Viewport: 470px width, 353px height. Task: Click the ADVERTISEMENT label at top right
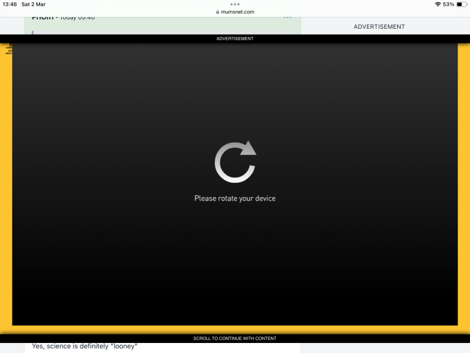379,26
